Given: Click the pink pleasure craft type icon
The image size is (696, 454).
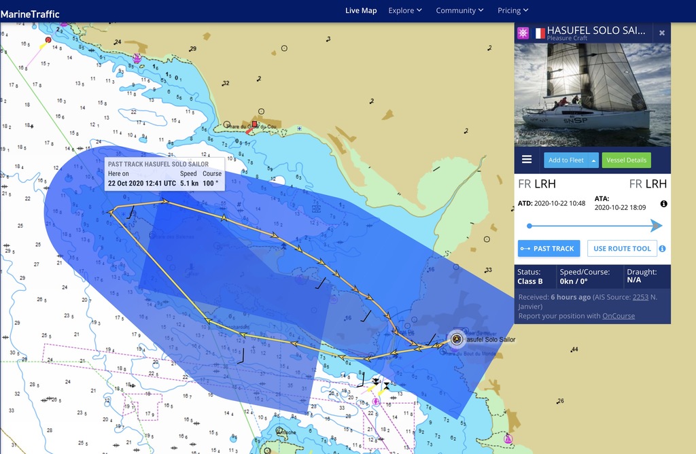Looking at the screenshot, I should click(x=523, y=33).
